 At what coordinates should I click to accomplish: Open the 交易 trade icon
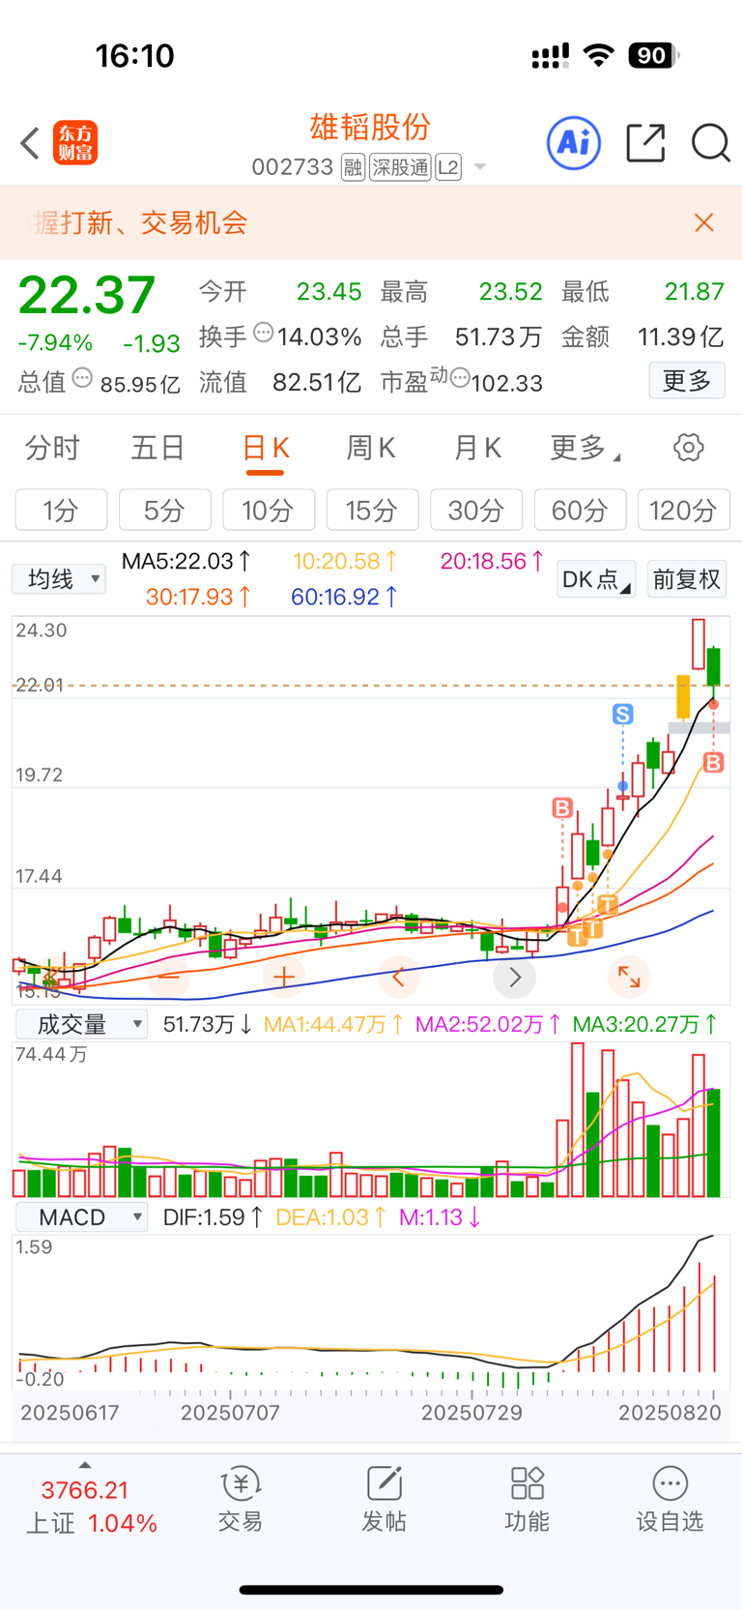click(x=241, y=1500)
